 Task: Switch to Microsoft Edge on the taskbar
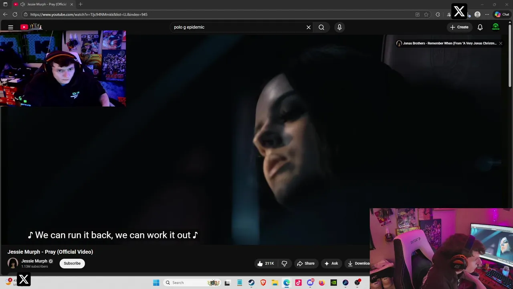[287, 283]
